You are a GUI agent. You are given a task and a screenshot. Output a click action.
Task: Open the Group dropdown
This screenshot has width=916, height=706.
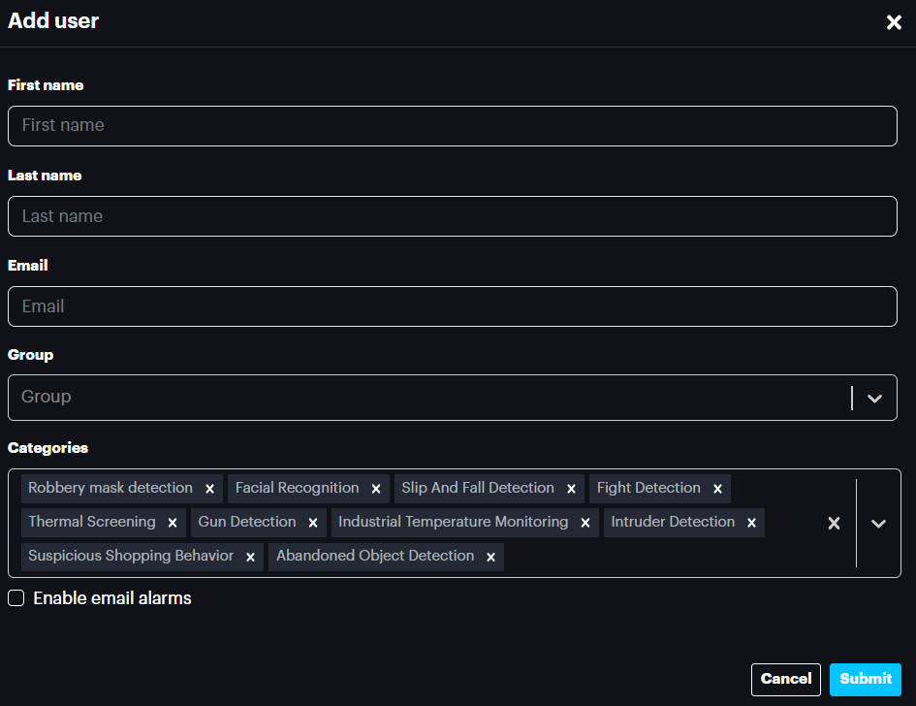click(x=874, y=398)
